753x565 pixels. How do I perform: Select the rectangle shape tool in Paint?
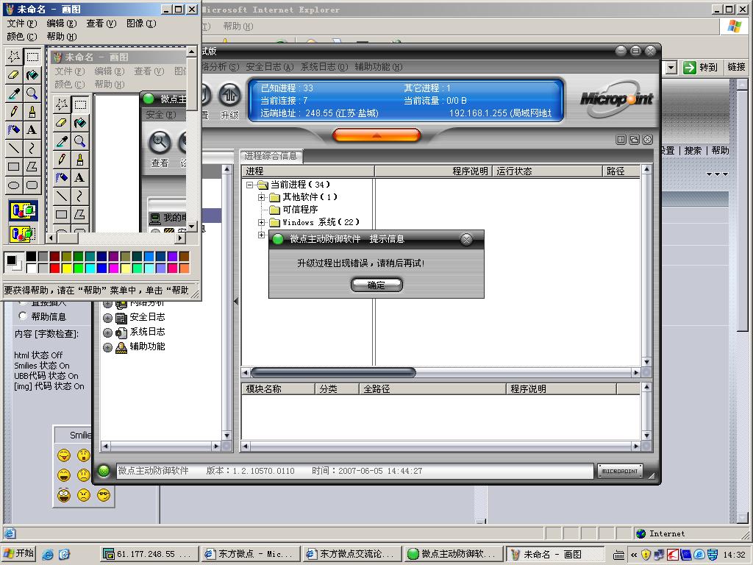pos(14,166)
